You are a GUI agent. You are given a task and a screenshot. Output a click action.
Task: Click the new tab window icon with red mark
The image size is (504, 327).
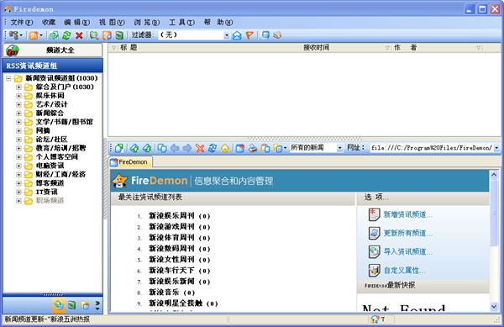[239, 148]
